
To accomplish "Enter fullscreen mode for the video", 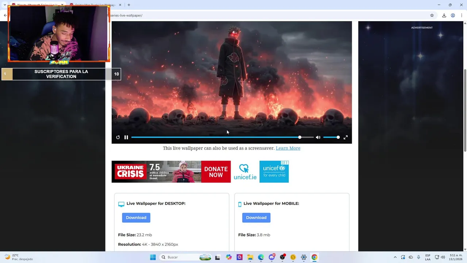I will 346,137.
